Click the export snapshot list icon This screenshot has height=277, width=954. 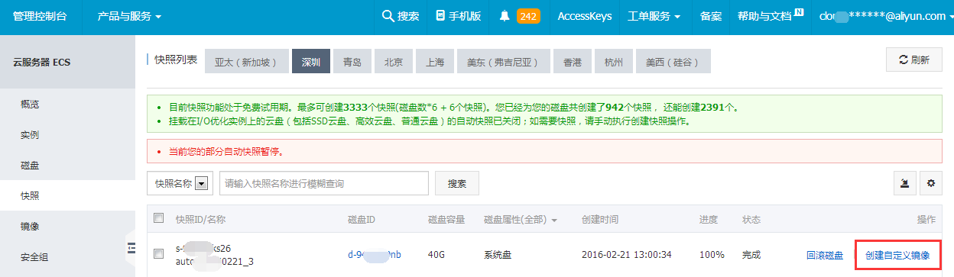point(905,183)
